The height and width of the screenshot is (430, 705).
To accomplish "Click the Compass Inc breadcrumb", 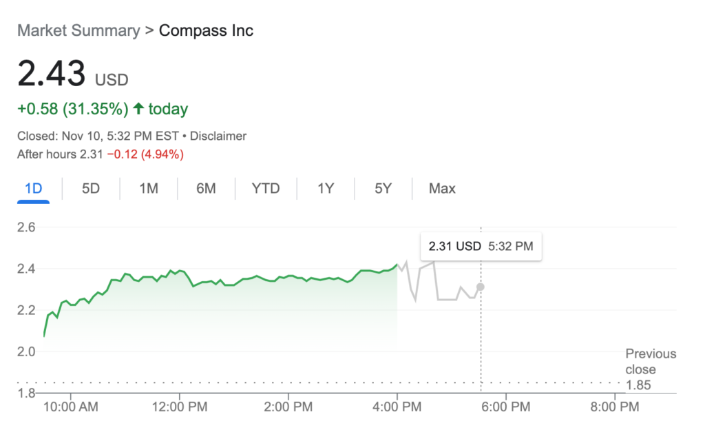I will [206, 30].
